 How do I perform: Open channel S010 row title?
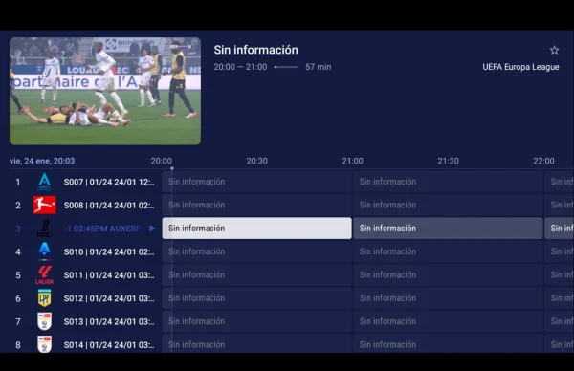[x=109, y=251]
